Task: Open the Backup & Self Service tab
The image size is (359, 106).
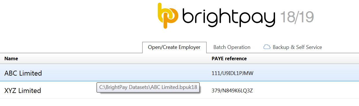Action: tap(293, 47)
